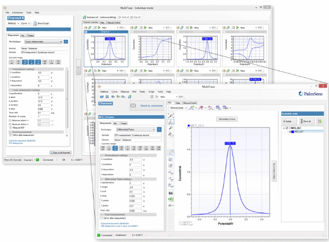Enable the Measure OCP checkbox in Channel 6 panel
The image size is (329, 242).
(x=10, y=127)
